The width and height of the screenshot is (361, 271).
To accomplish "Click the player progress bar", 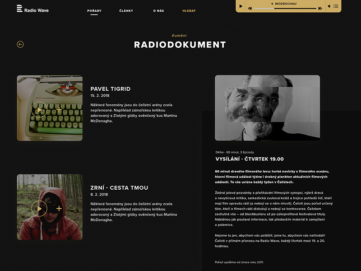I will [285, 8].
